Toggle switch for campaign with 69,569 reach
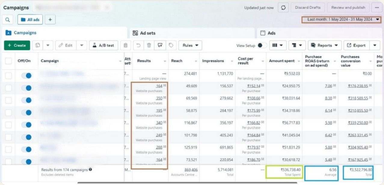Image resolution: width=384 pixels, height=185 pixels. (26, 100)
